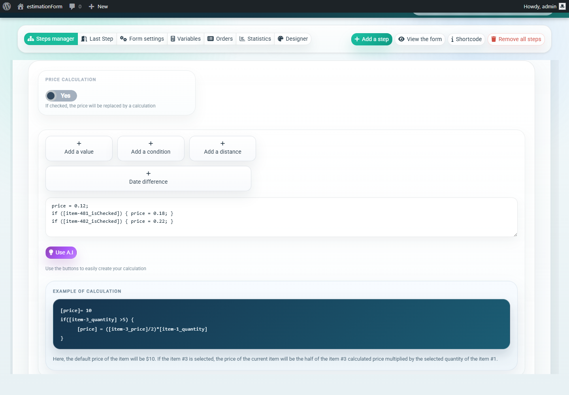
Task: Click the Statistics chart icon
Action: pos(242,39)
